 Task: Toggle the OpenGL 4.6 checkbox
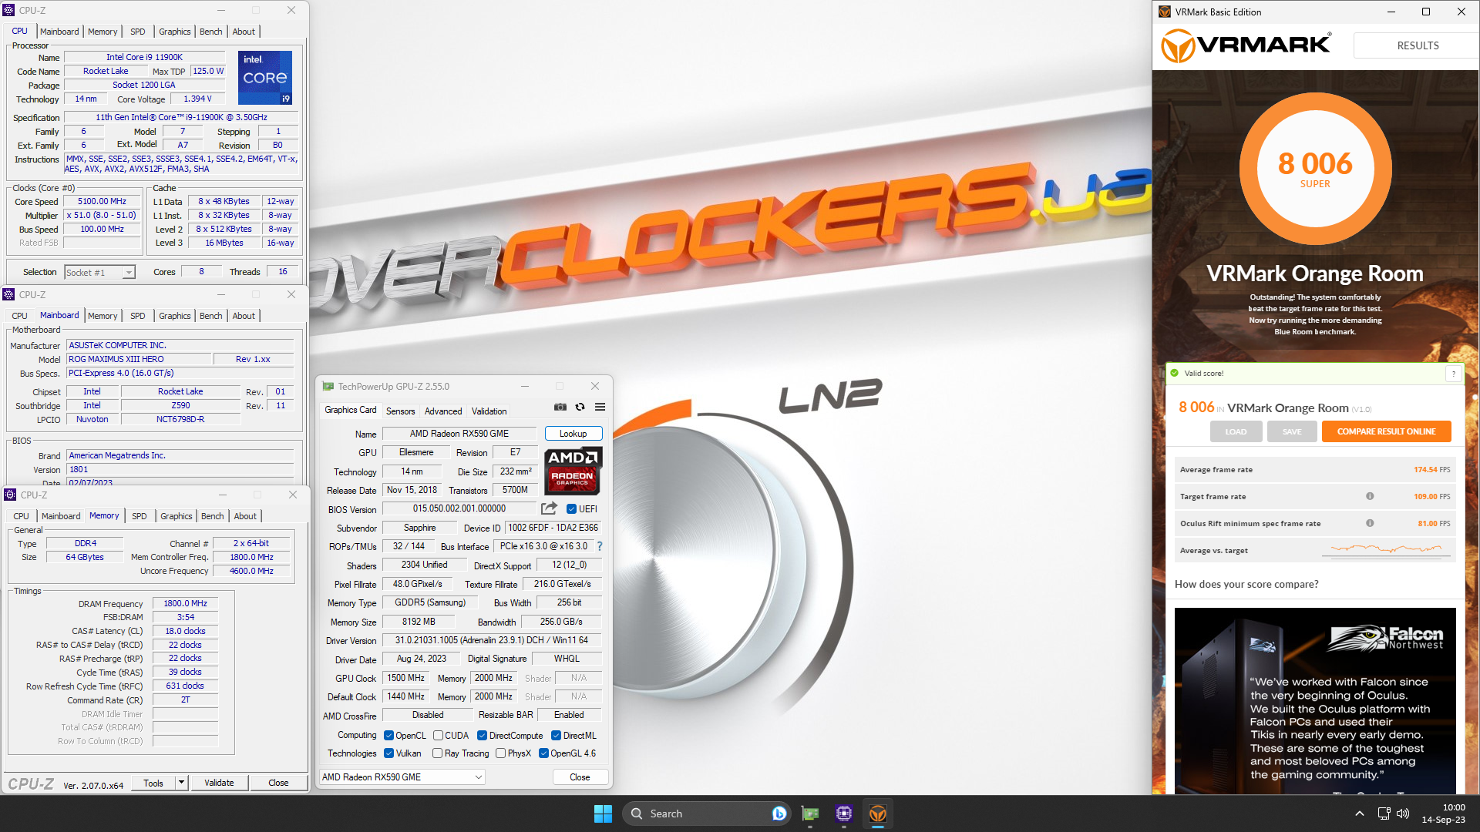coord(543,753)
